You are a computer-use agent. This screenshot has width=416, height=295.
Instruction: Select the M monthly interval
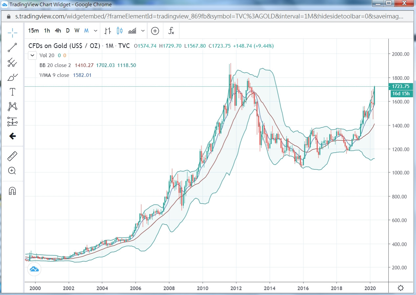[x=86, y=31]
